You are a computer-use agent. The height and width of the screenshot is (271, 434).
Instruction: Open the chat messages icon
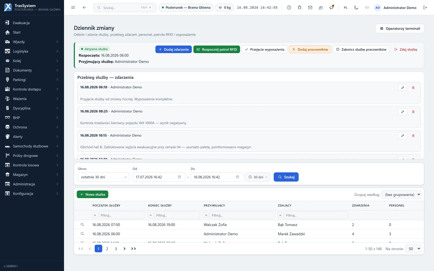[x=321, y=8]
